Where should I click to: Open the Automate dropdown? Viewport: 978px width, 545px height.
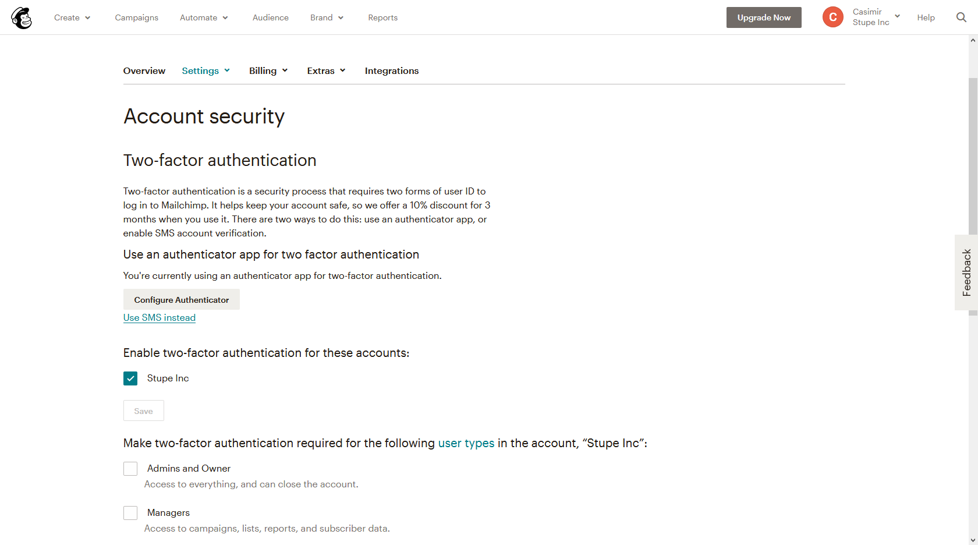coord(204,17)
